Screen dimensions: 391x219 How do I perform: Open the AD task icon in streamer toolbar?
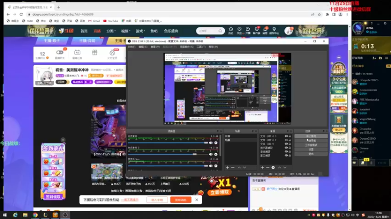click(77, 54)
